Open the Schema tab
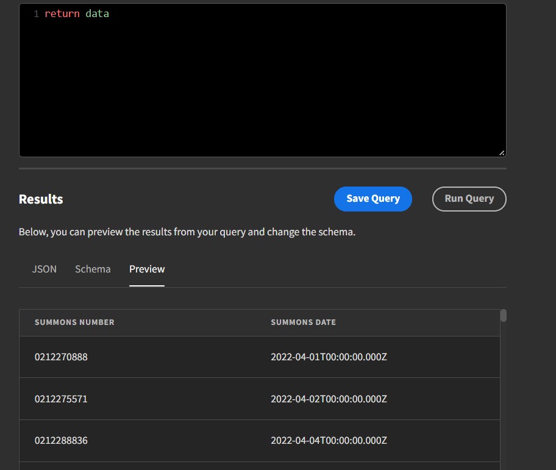This screenshot has height=470, width=556. 93,269
